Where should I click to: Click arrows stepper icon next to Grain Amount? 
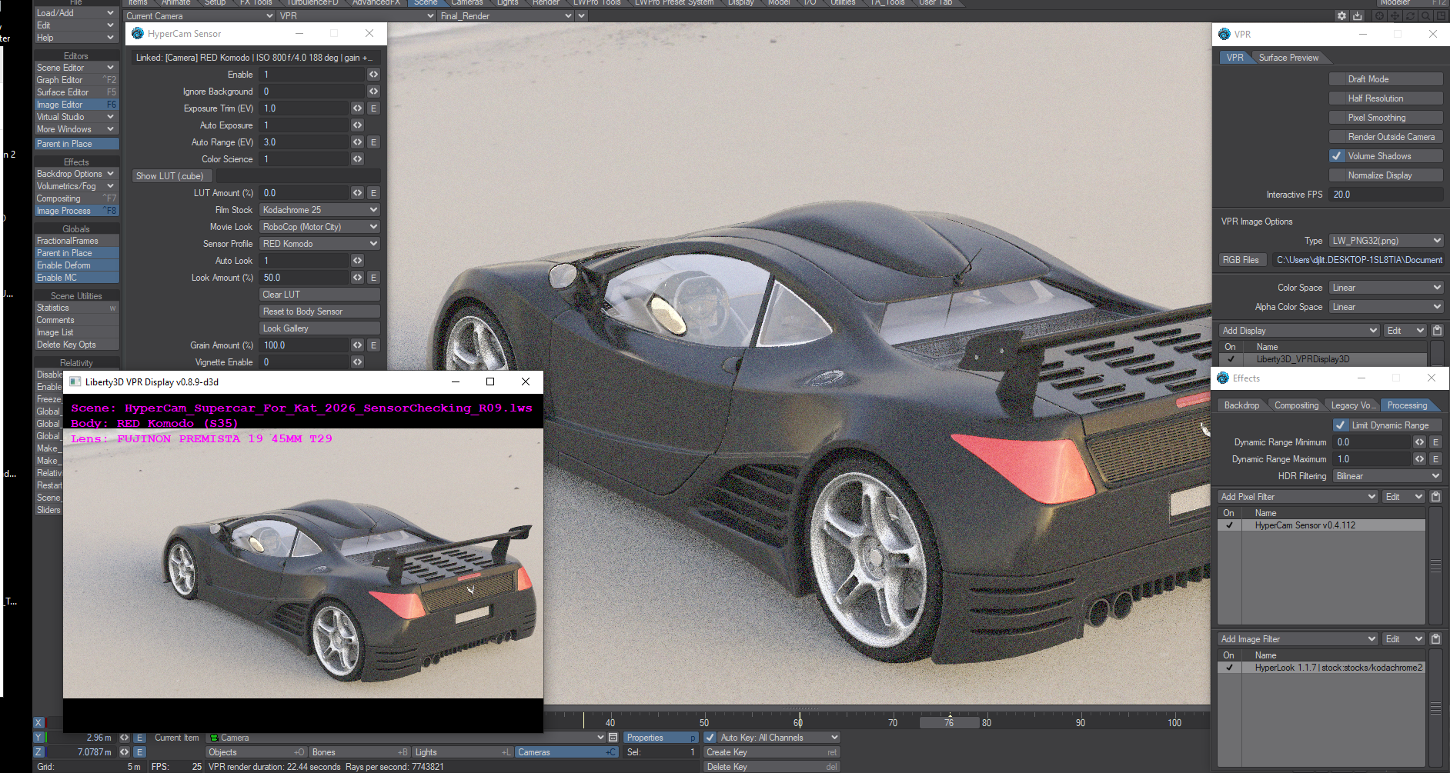(x=357, y=345)
